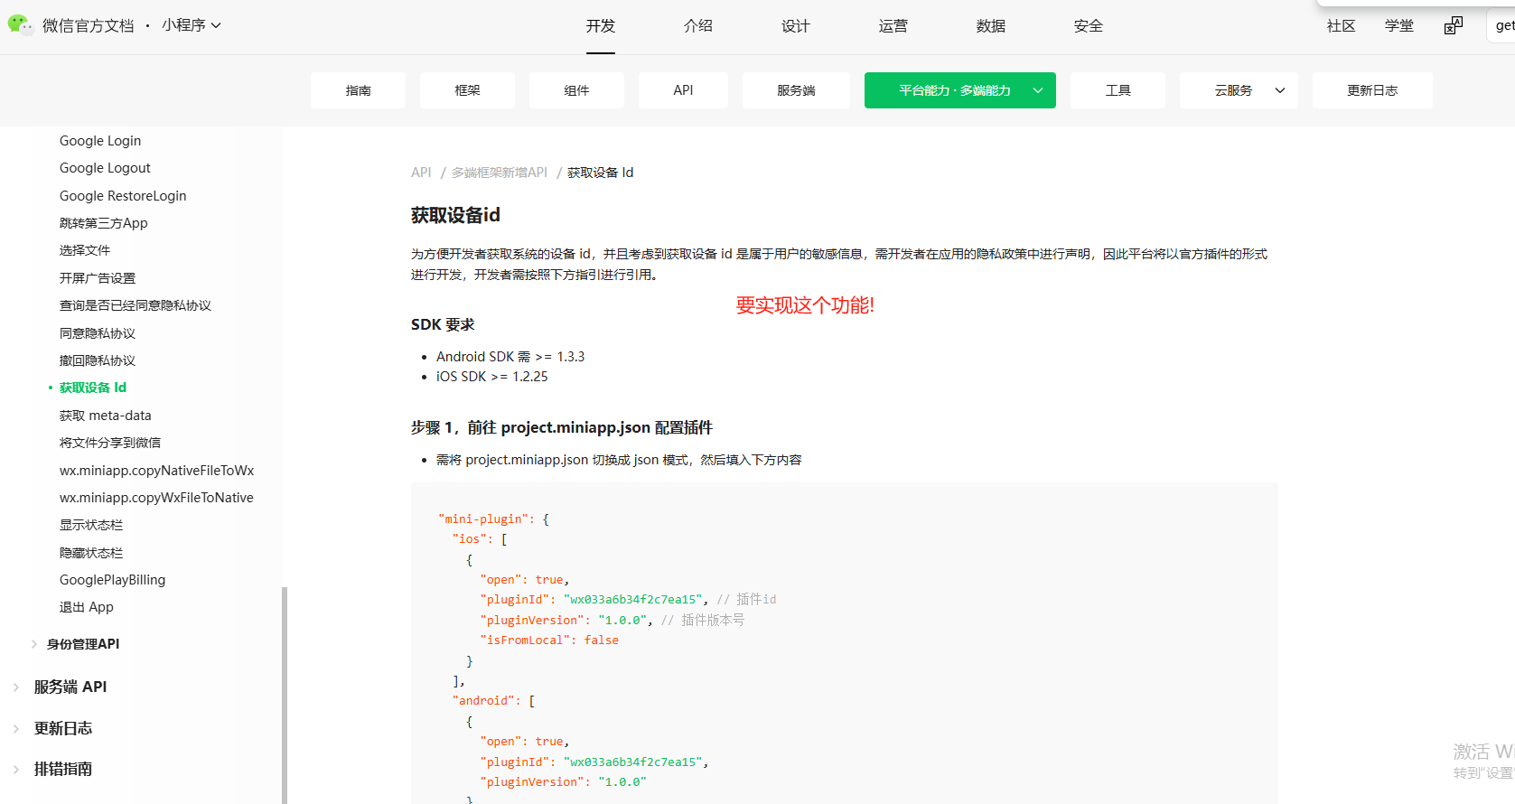Open 退出 App in sidebar
Viewport: 1515px width, 804px height.
point(87,607)
